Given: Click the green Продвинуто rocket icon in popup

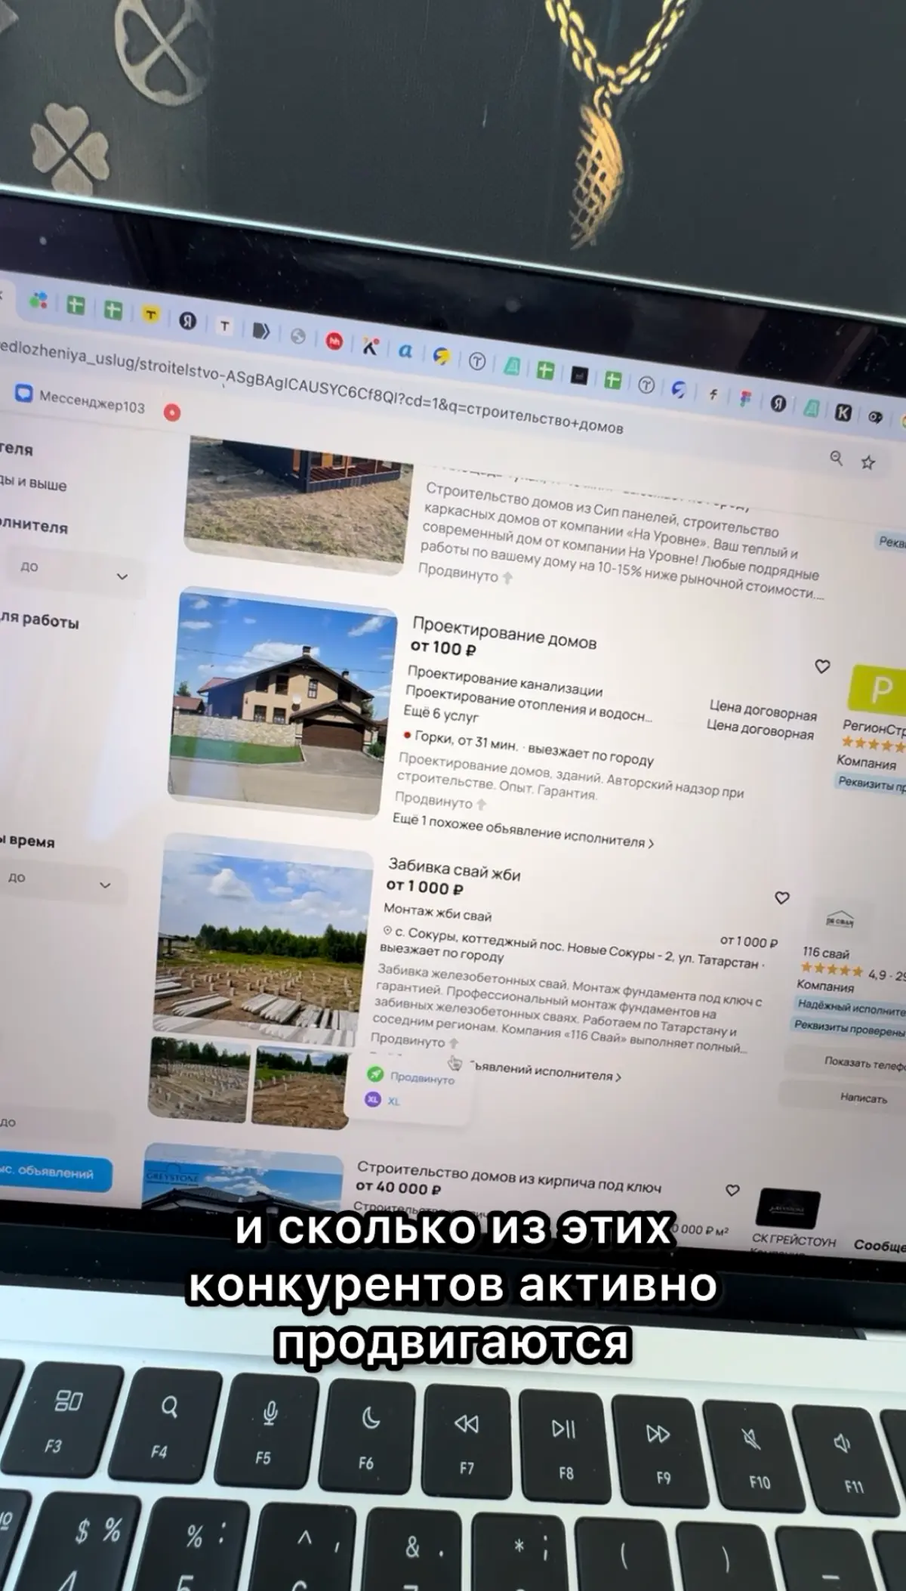Looking at the screenshot, I should point(374,1074).
